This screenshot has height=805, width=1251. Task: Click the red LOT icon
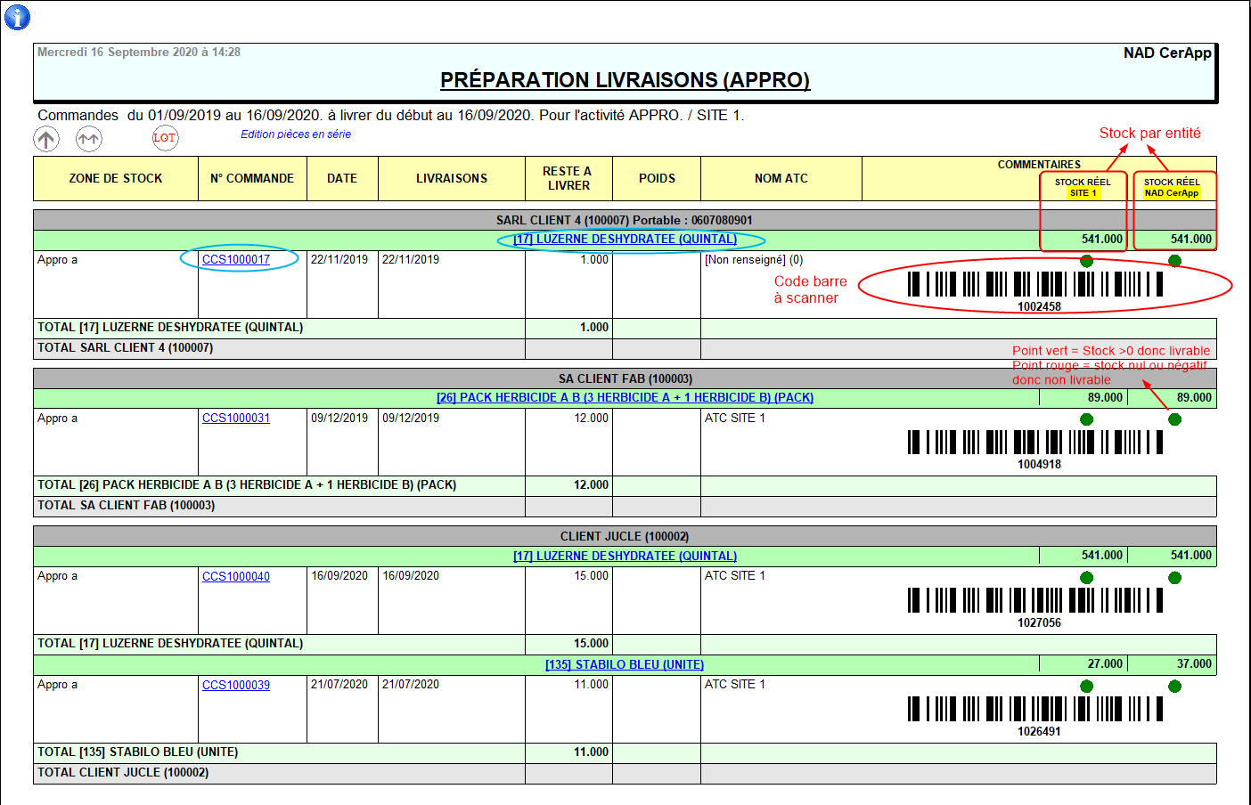click(165, 138)
